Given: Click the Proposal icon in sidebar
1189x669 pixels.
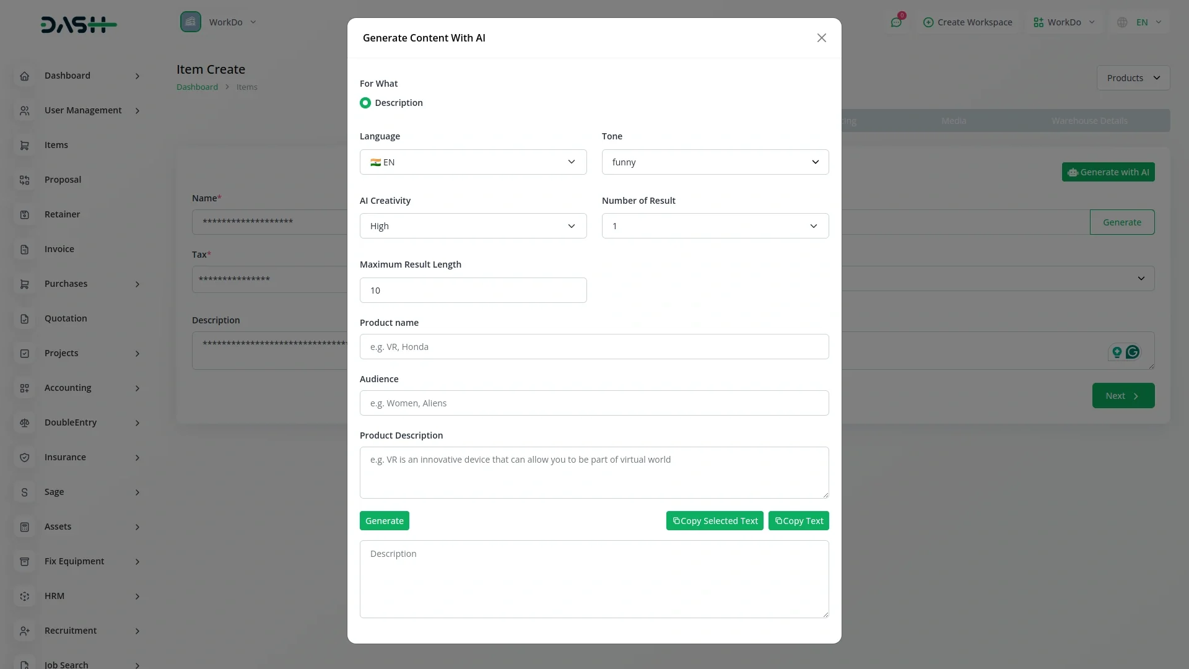Looking at the screenshot, I should click(x=25, y=180).
